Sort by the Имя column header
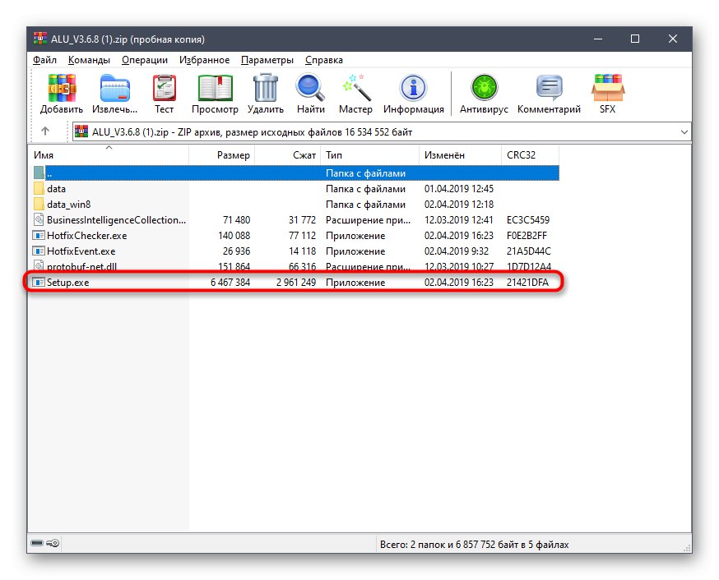 point(109,154)
